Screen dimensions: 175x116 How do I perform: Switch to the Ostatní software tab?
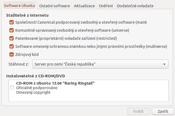pos(54,6)
